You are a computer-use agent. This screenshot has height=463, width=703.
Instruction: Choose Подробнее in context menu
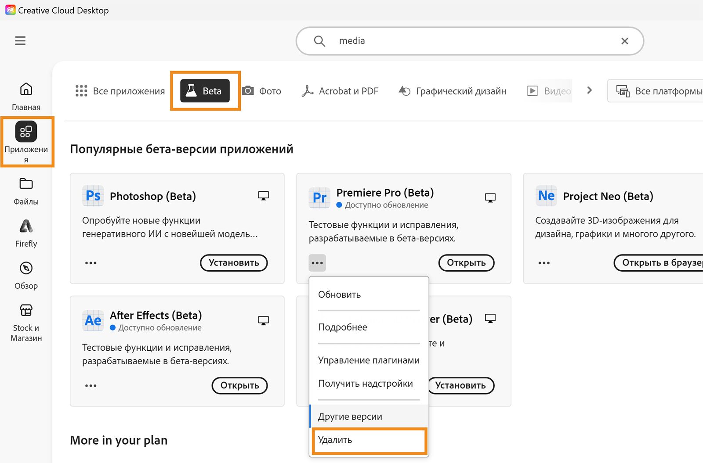tap(369, 327)
